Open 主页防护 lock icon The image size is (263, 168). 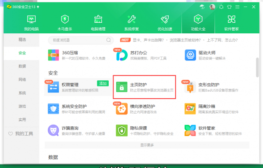122,87
